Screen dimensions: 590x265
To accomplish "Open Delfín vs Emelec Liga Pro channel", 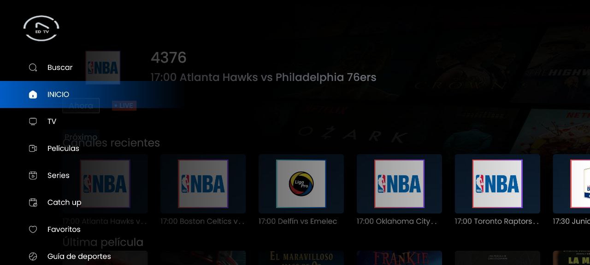I will [x=301, y=184].
